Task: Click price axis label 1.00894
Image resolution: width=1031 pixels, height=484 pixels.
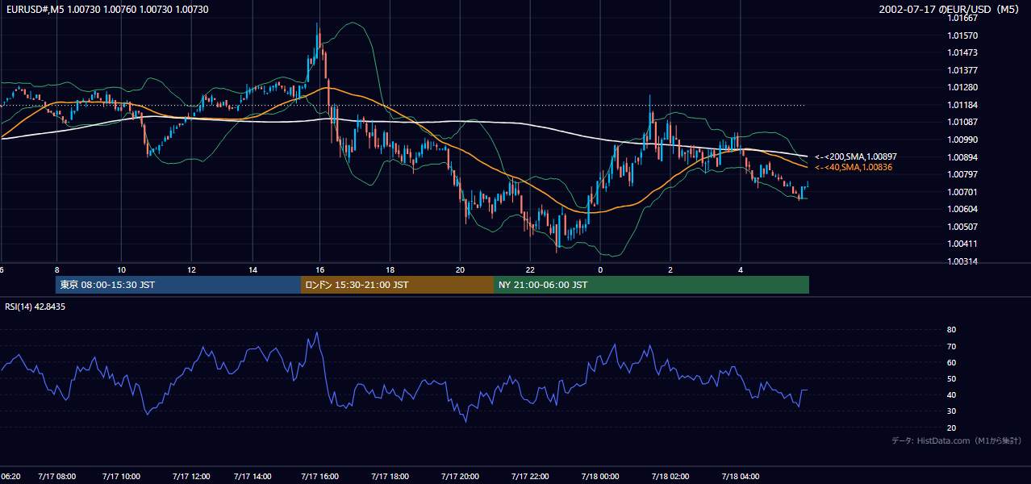Action: pos(962,157)
